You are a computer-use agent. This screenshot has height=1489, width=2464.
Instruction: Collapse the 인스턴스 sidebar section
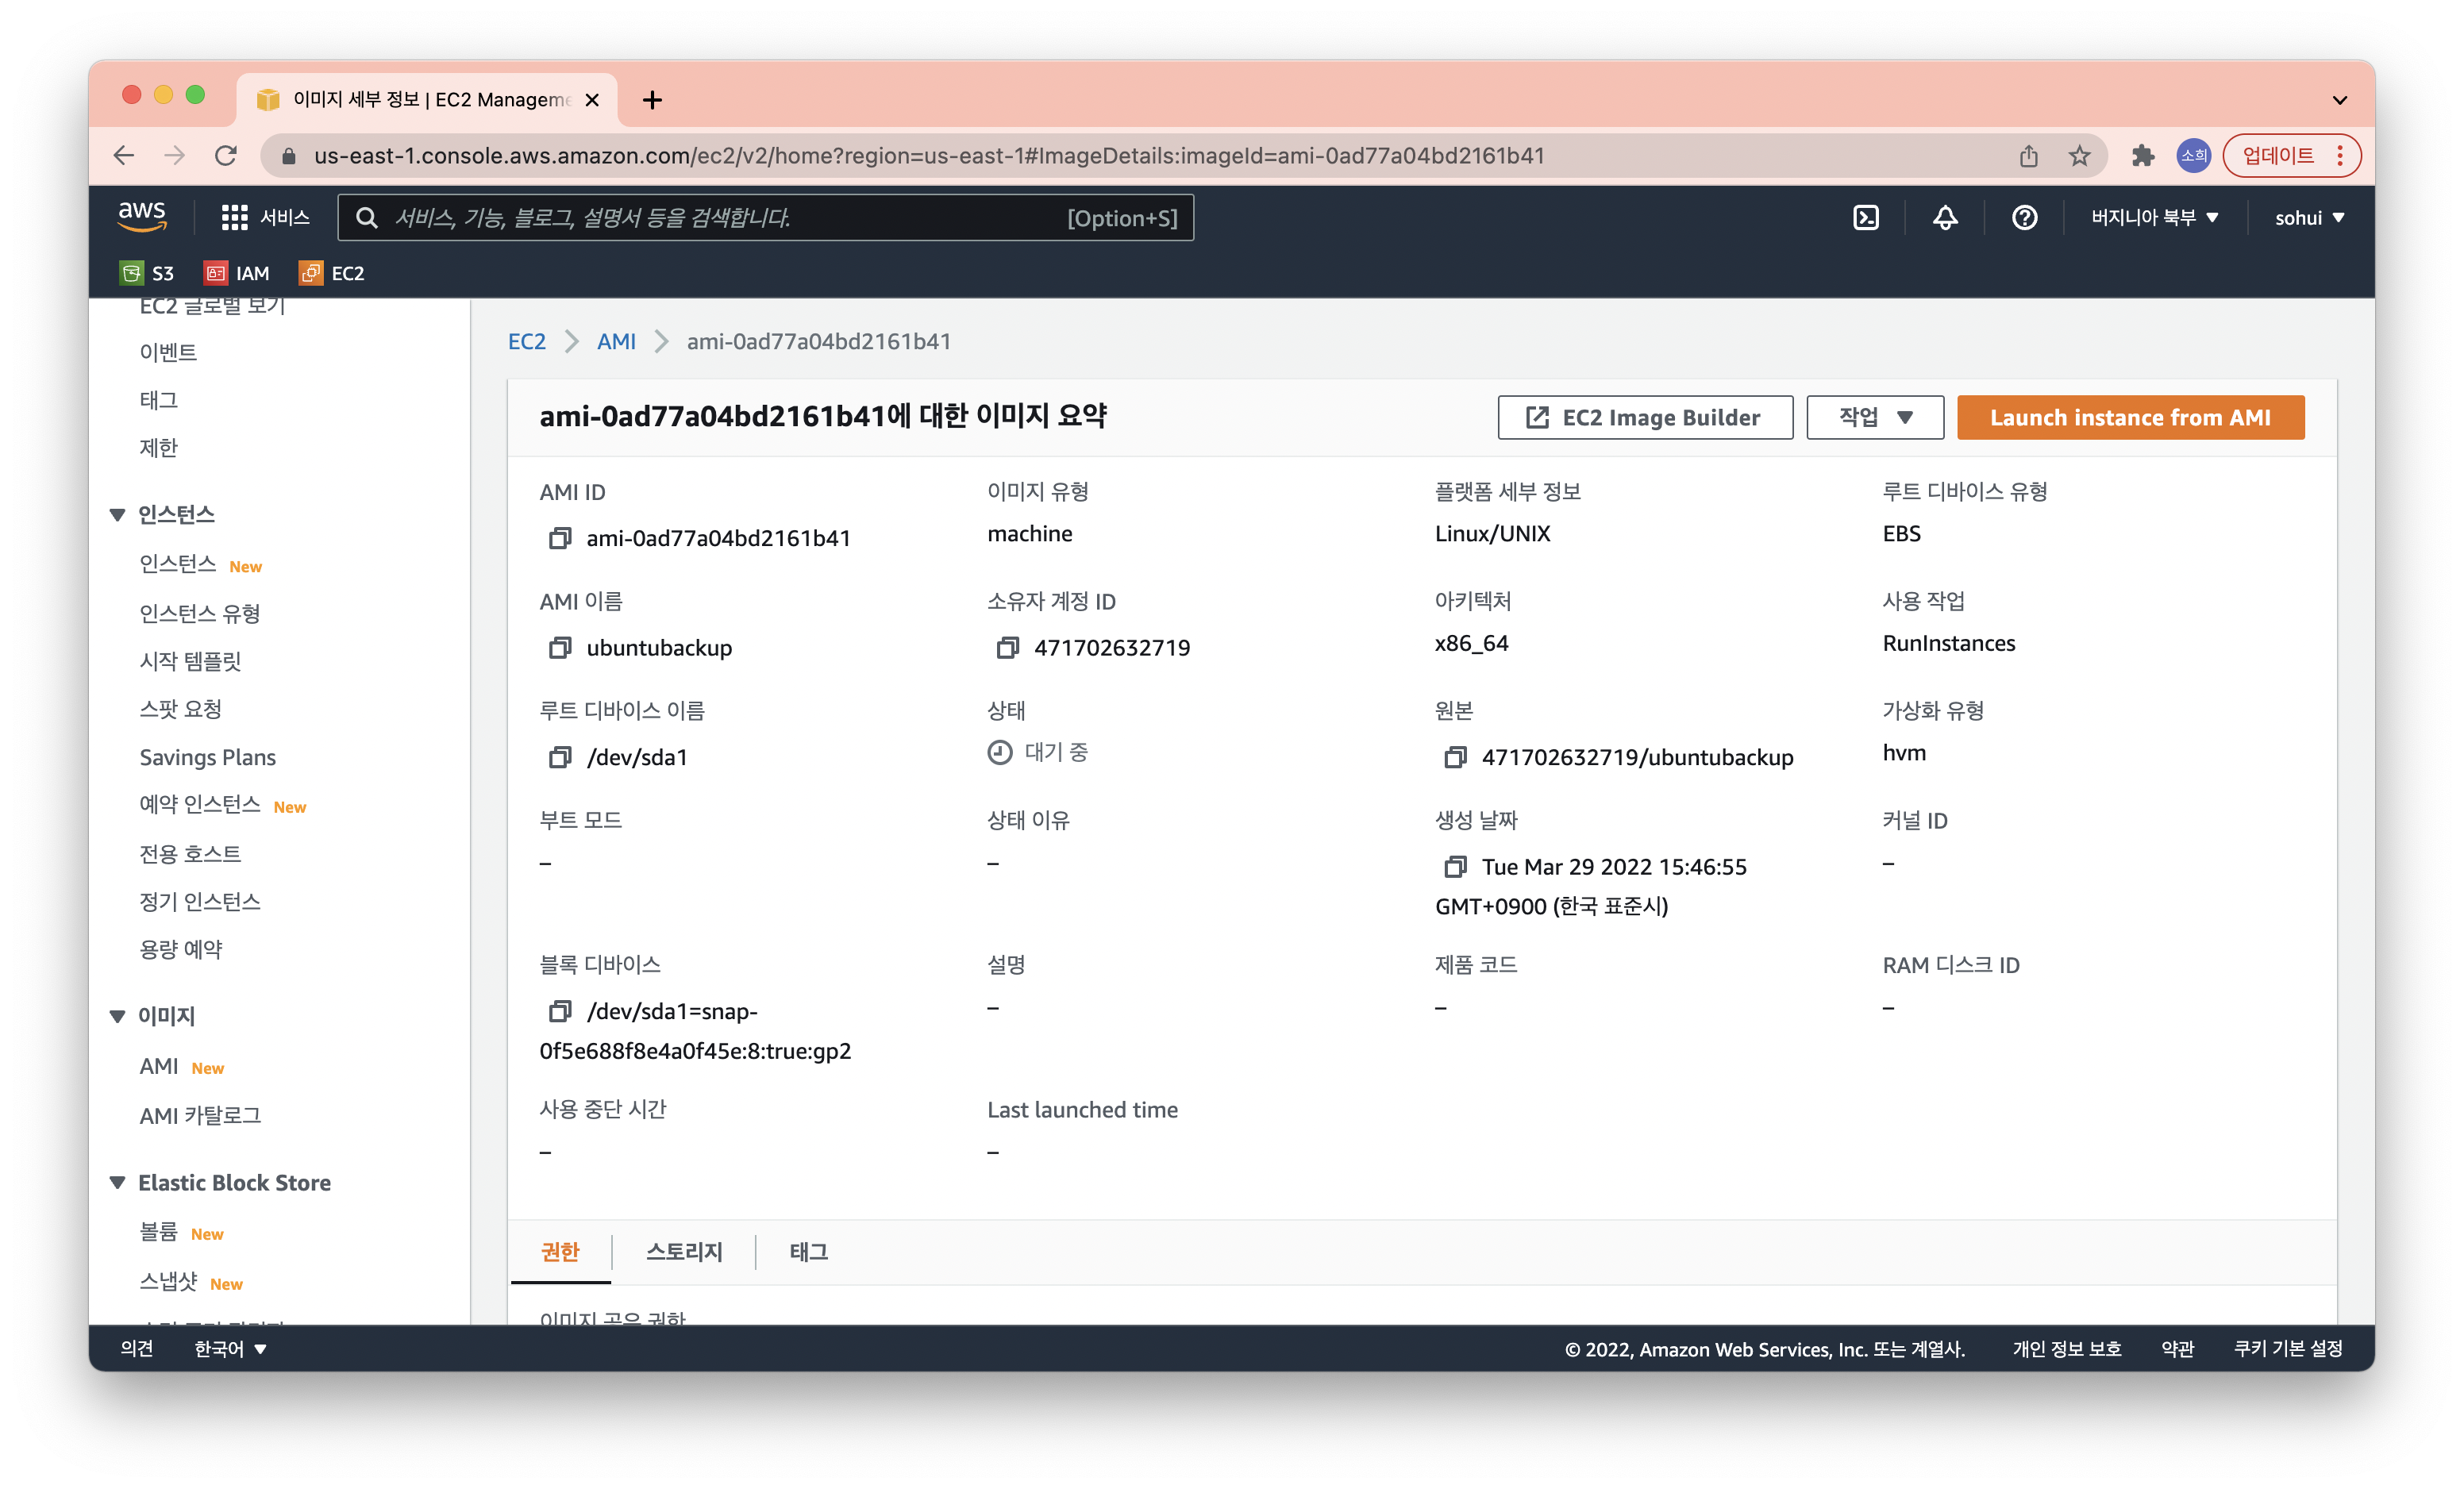(x=117, y=514)
